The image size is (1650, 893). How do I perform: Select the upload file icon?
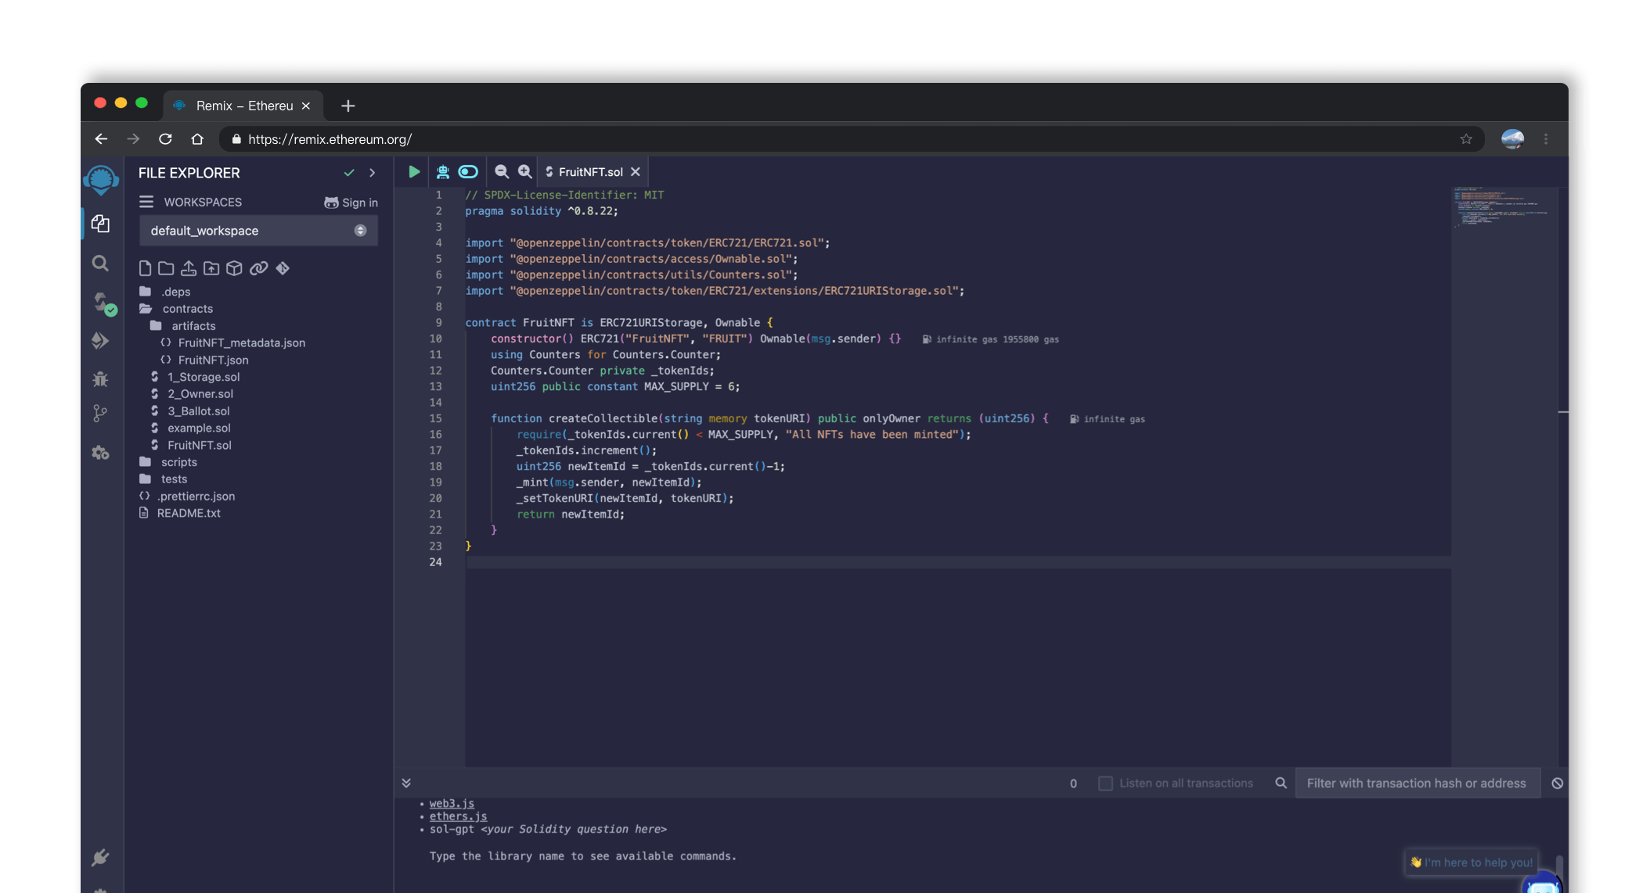pyautogui.click(x=189, y=267)
